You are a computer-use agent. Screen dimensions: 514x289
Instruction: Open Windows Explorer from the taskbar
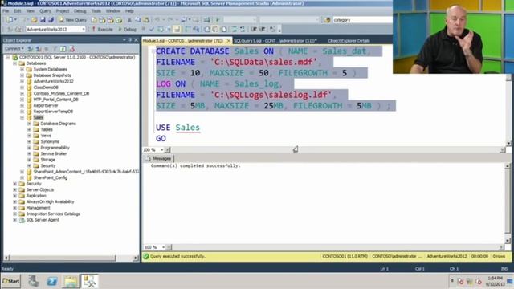pyautogui.click(x=71, y=281)
